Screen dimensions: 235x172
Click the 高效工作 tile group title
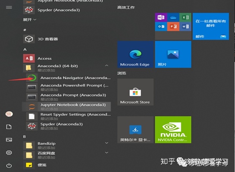(126, 7)
